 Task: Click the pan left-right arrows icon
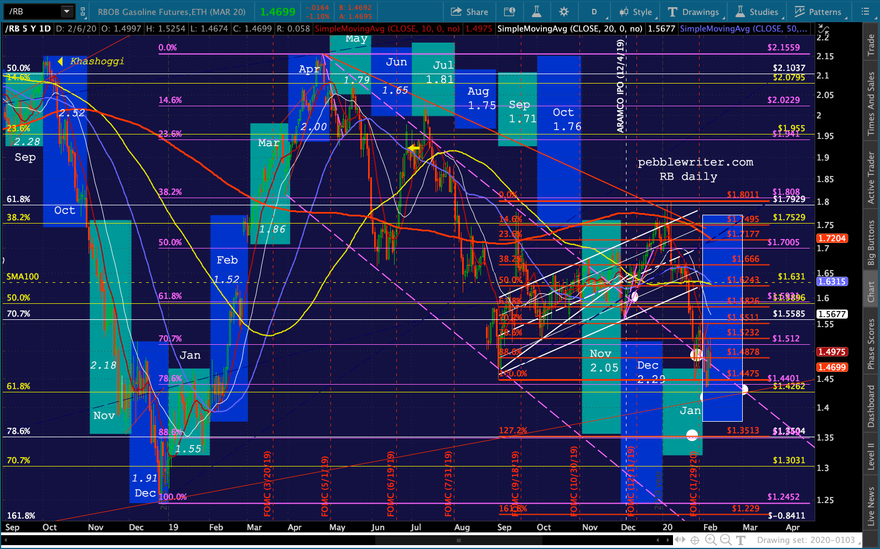(x=681, y=540)
